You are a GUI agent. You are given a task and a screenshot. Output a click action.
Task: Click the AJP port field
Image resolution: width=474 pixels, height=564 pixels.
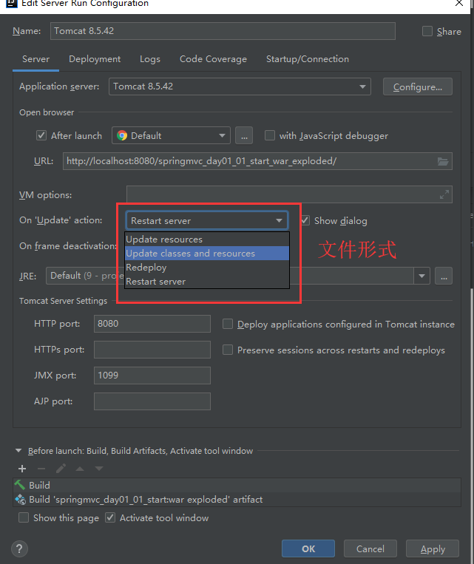(x=152, y=401)
